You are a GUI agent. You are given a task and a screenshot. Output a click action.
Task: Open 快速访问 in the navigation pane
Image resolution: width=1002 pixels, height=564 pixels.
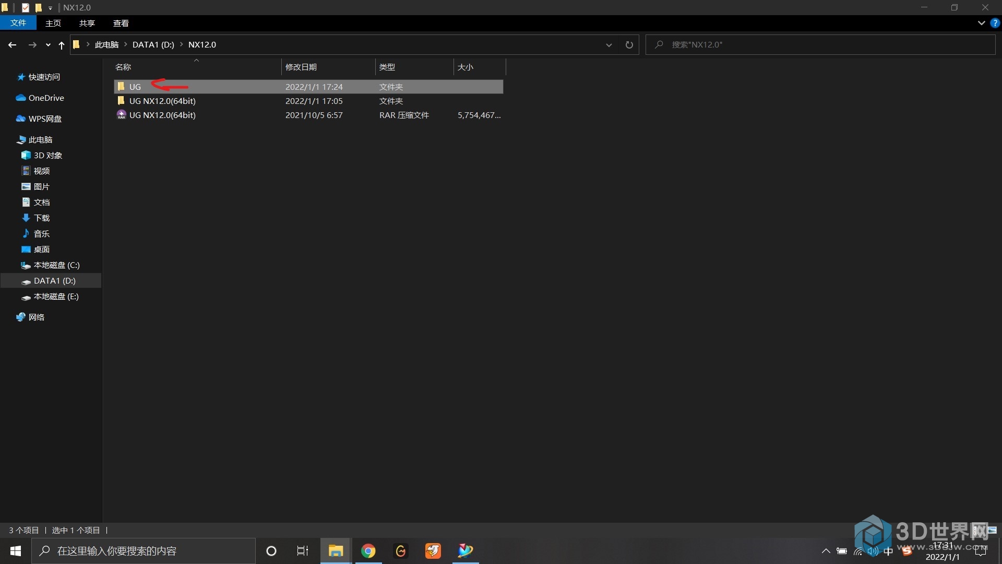pos(44,77)
